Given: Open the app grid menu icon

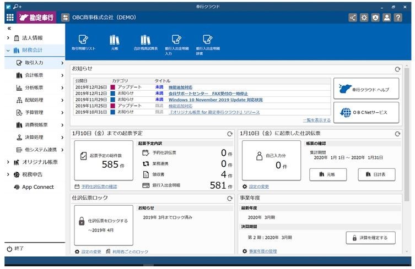Looking at the screenshot, I should tap(10, 18).
